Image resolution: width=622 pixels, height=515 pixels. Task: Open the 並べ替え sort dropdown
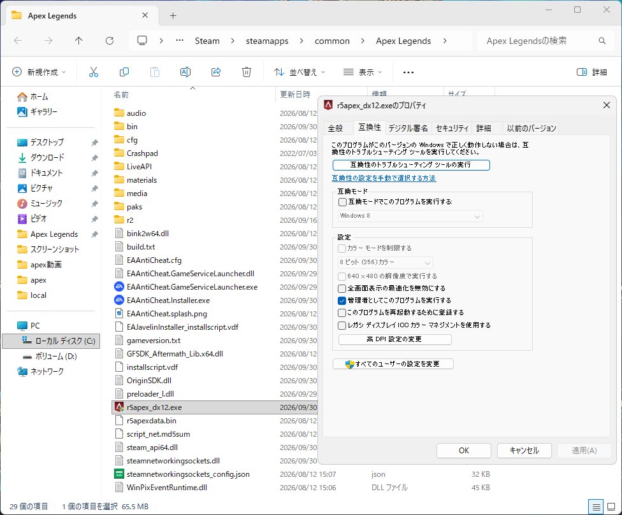click(300, 72)
